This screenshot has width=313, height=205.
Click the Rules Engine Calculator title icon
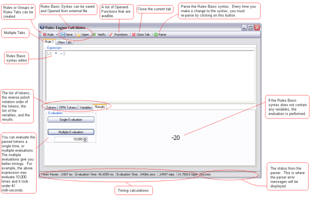pyautogui.click(x=42, y=28)
